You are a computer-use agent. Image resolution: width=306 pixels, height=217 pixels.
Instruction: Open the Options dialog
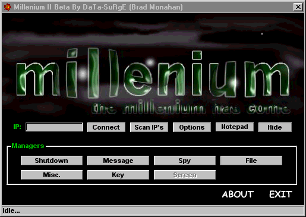coord(192,127)
